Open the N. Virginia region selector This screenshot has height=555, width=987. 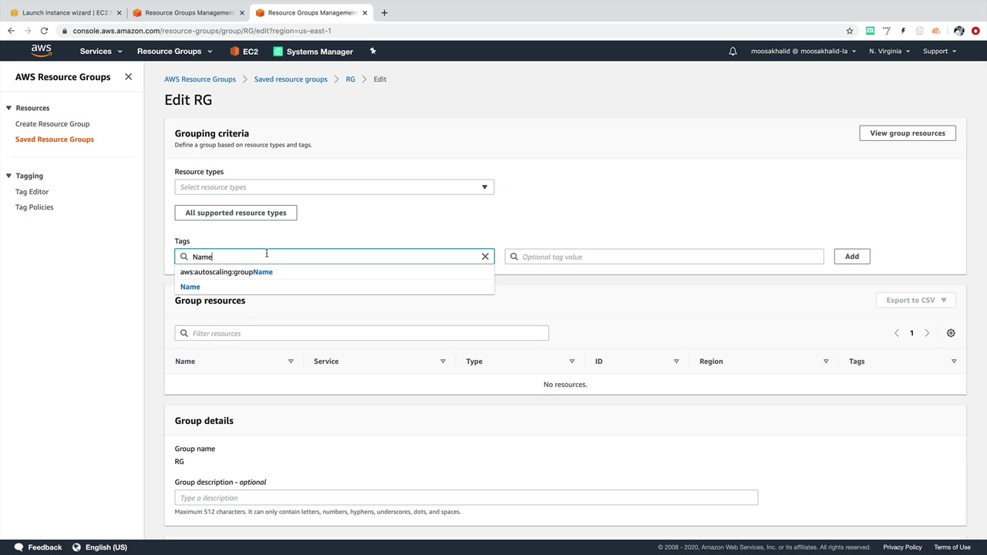tap(889, 52)
